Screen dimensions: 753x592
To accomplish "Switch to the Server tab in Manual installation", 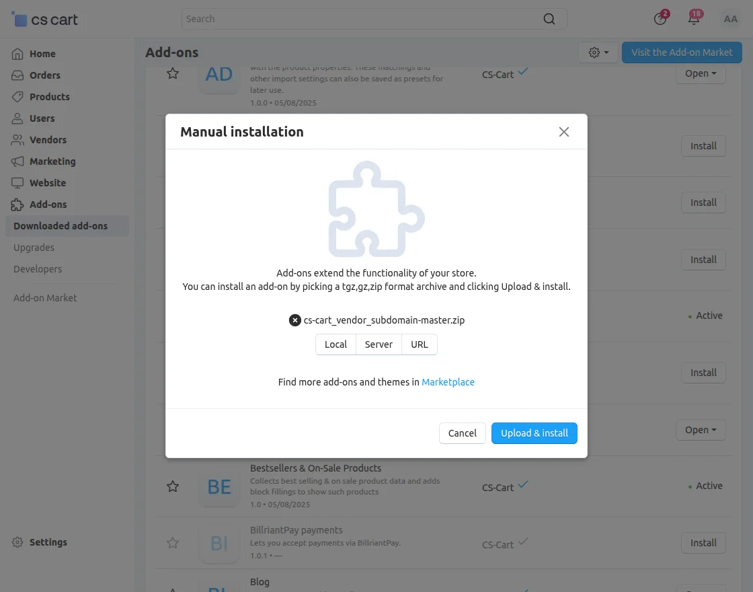I will pos(379,344).
